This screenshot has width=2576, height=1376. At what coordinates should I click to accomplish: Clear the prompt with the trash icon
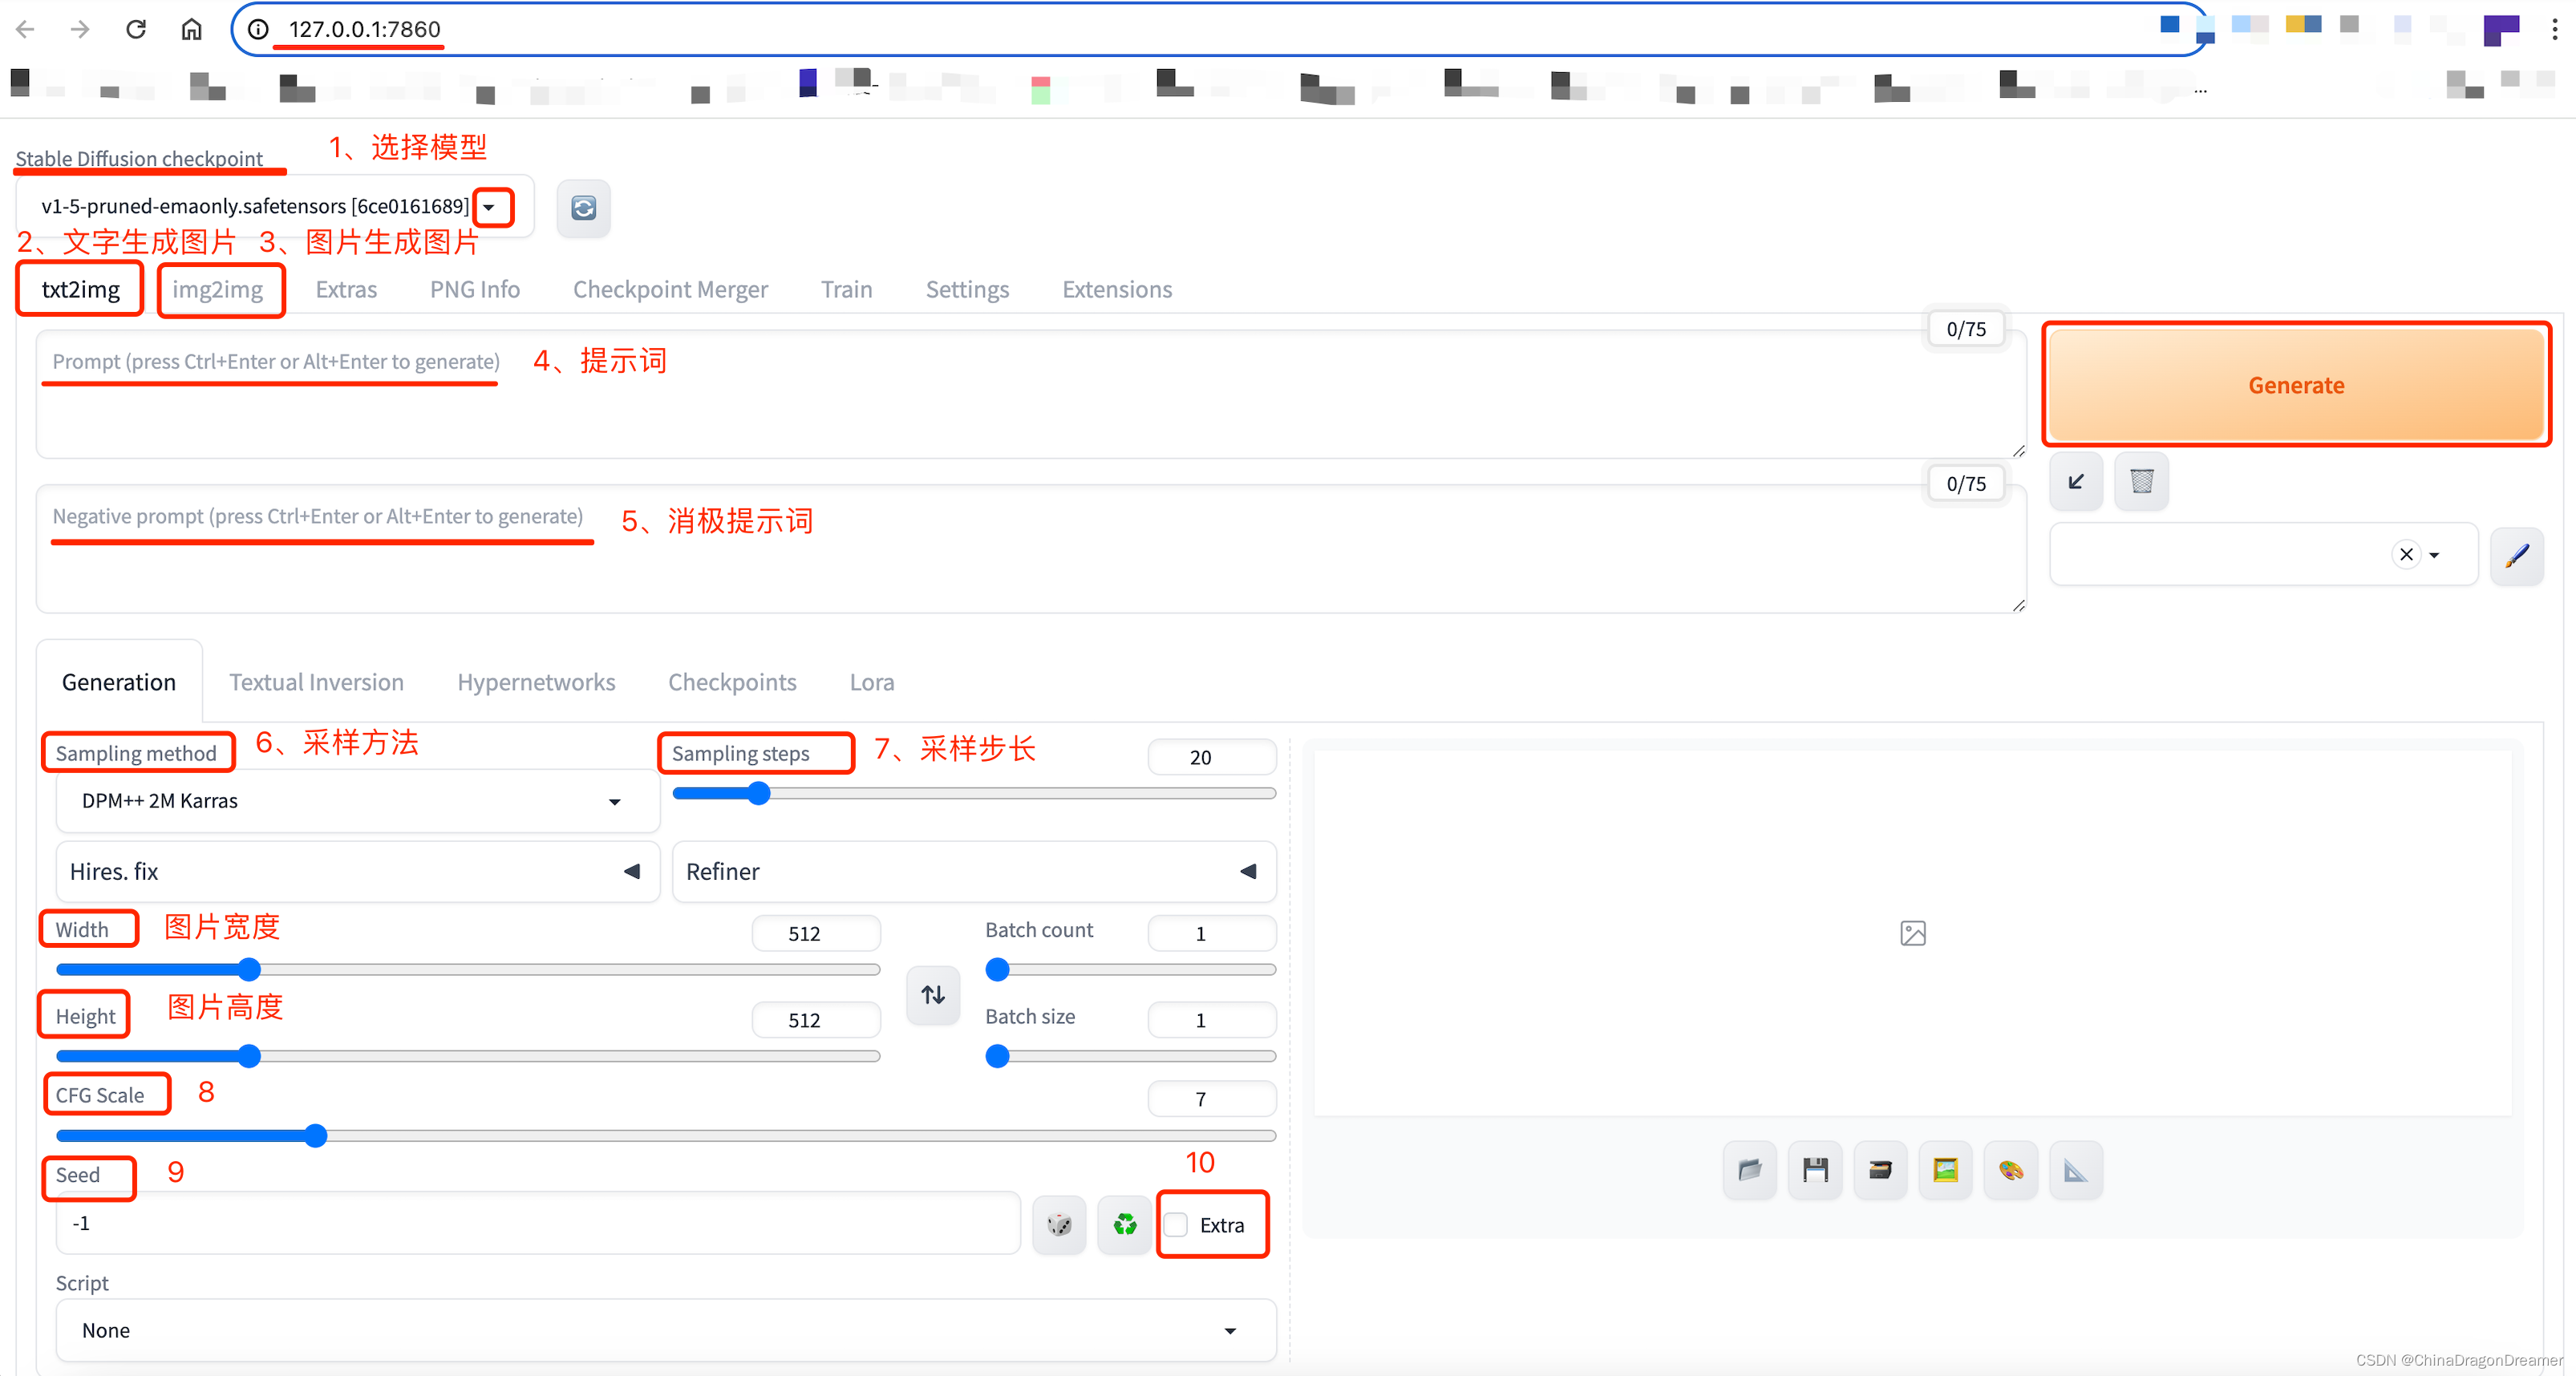tap(2141, 482)
